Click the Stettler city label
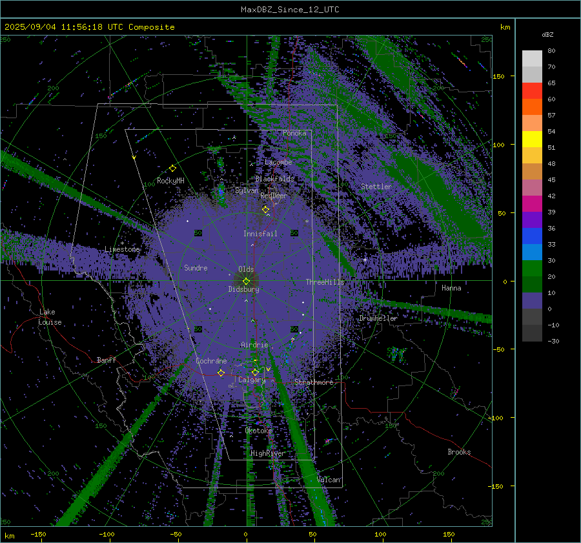The width and height of the screenshot is (581, 543). pos(376,187)
